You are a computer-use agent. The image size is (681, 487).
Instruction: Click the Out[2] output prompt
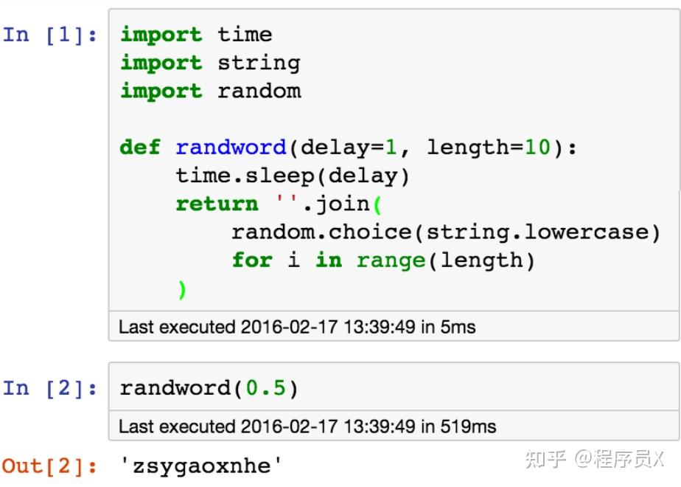coord(49,466)
